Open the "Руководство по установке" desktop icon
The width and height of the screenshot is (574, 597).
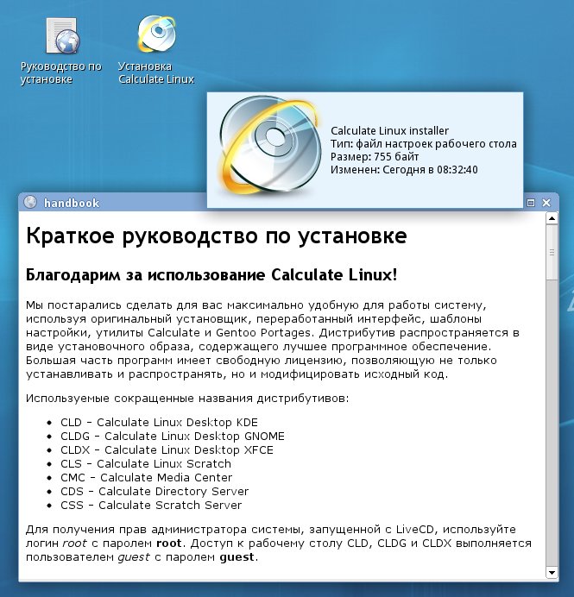click(x=63, y=36)
